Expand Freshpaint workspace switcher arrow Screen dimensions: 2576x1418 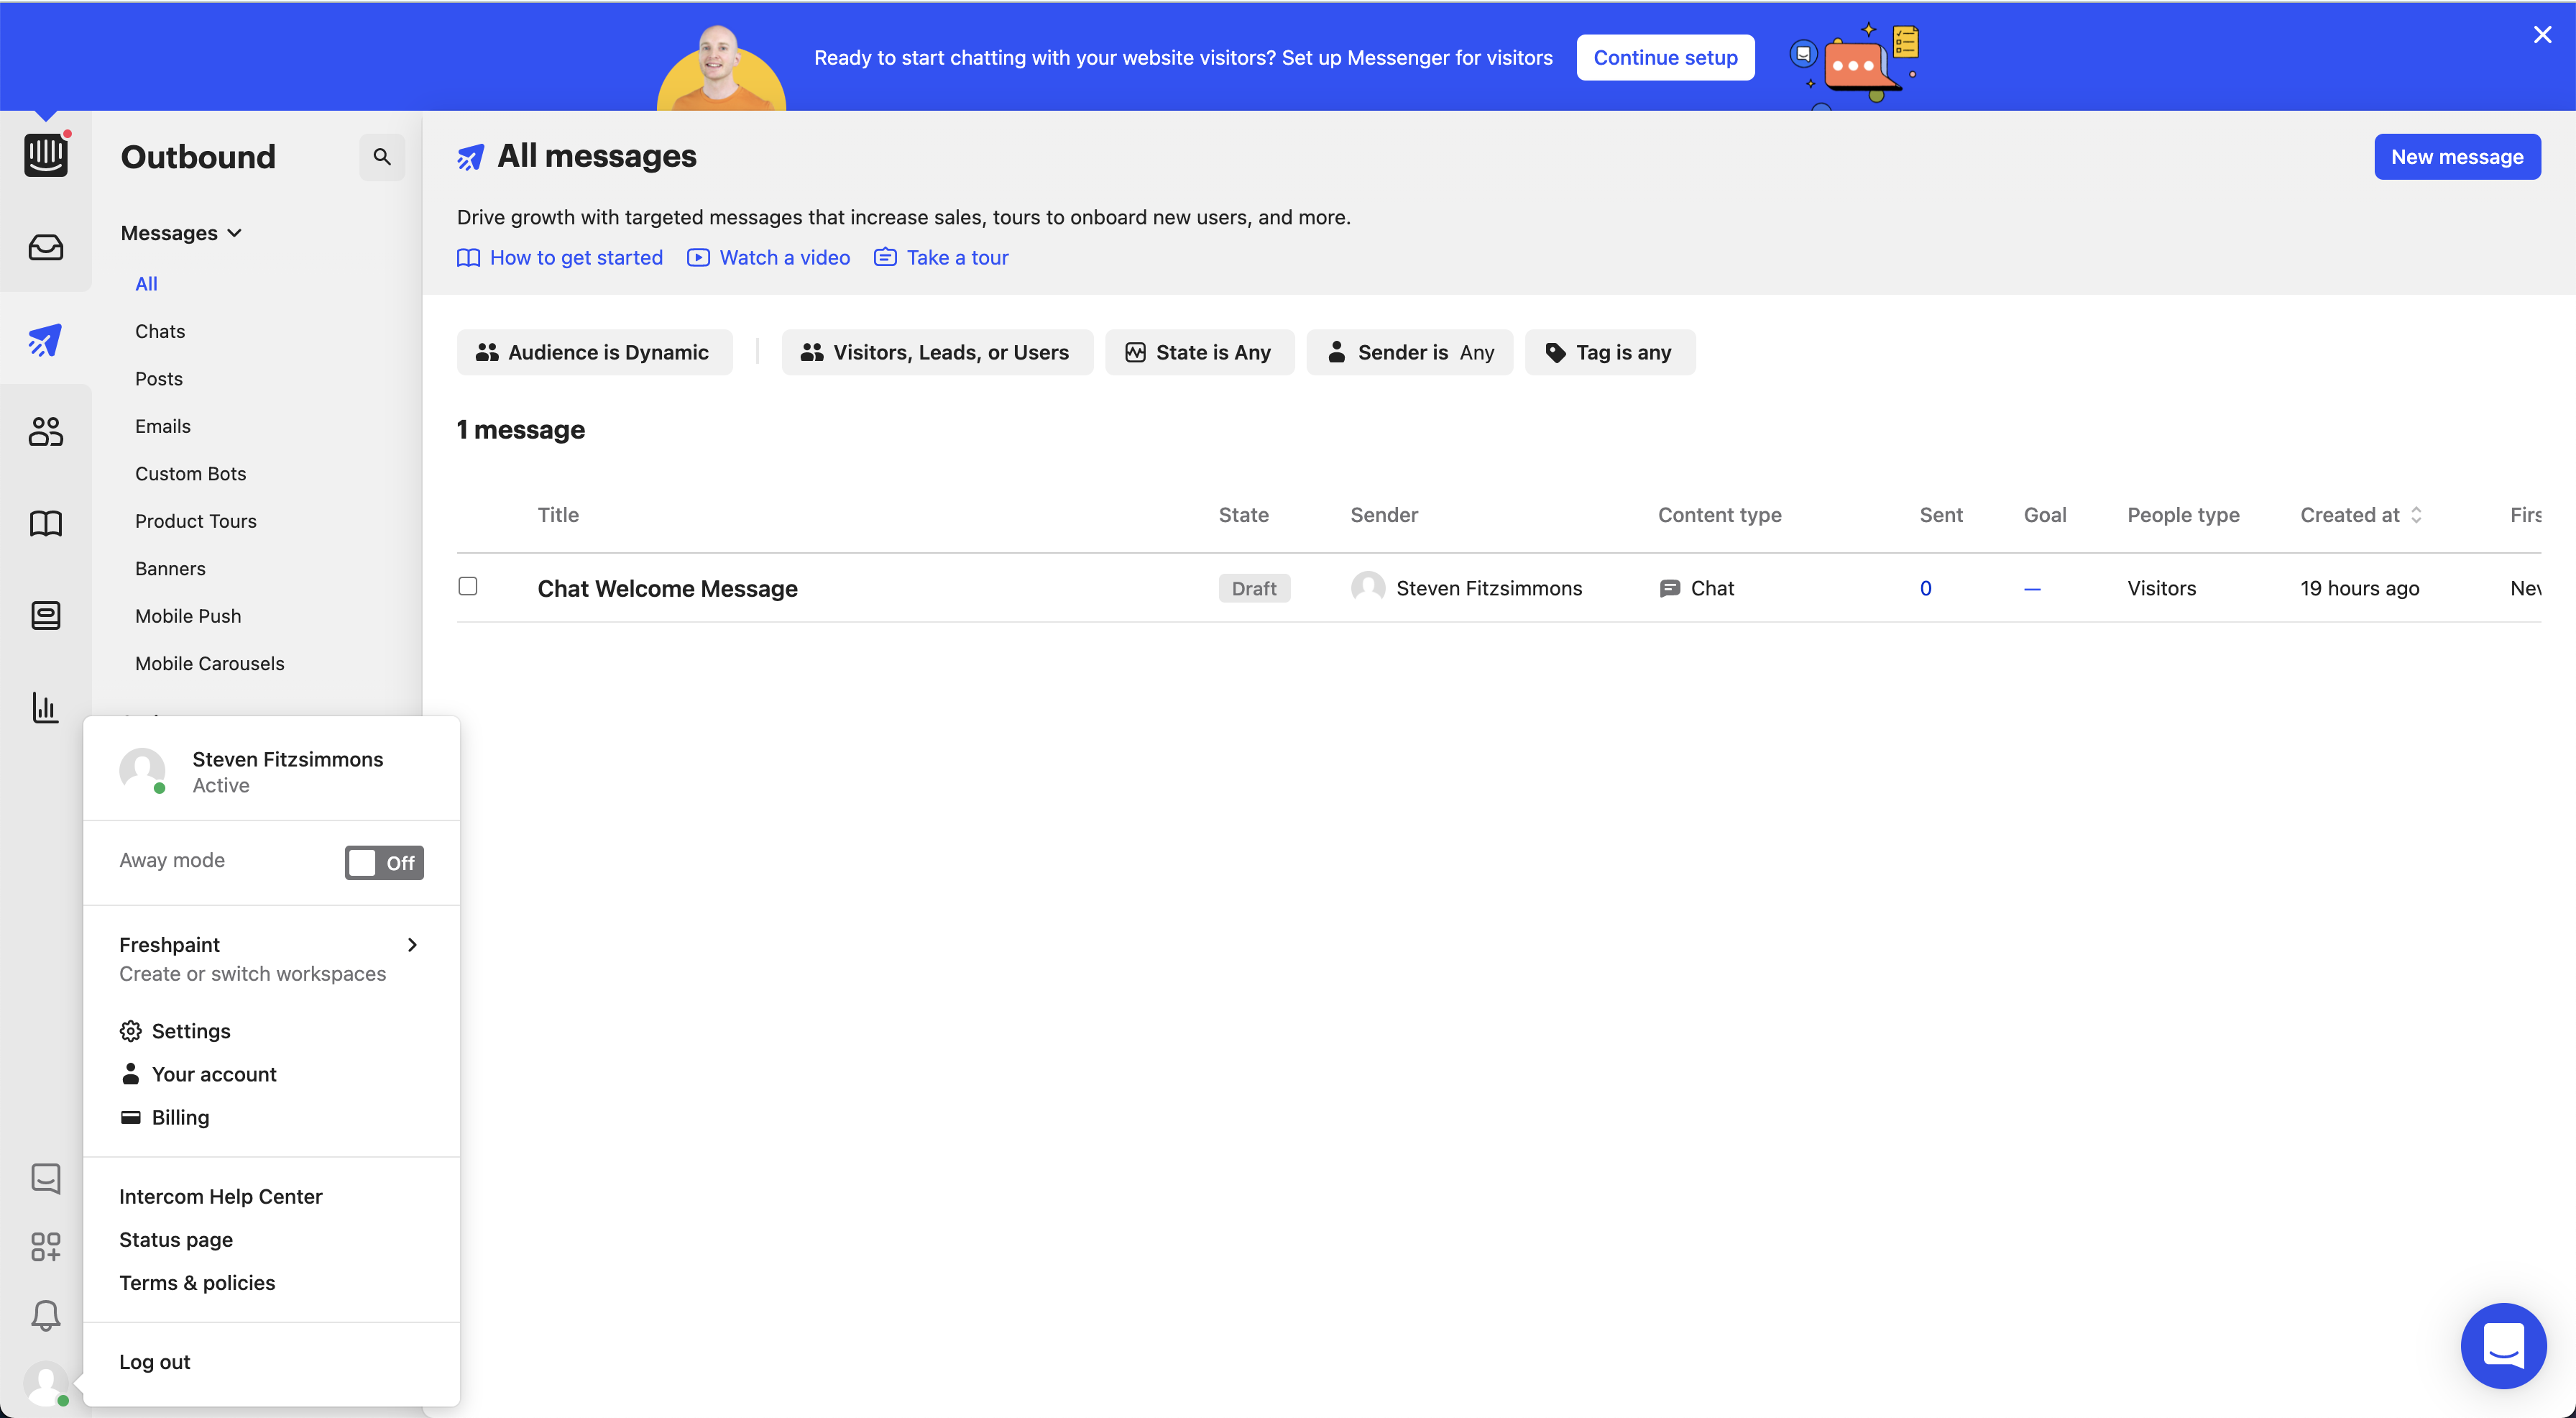[412, 945]
